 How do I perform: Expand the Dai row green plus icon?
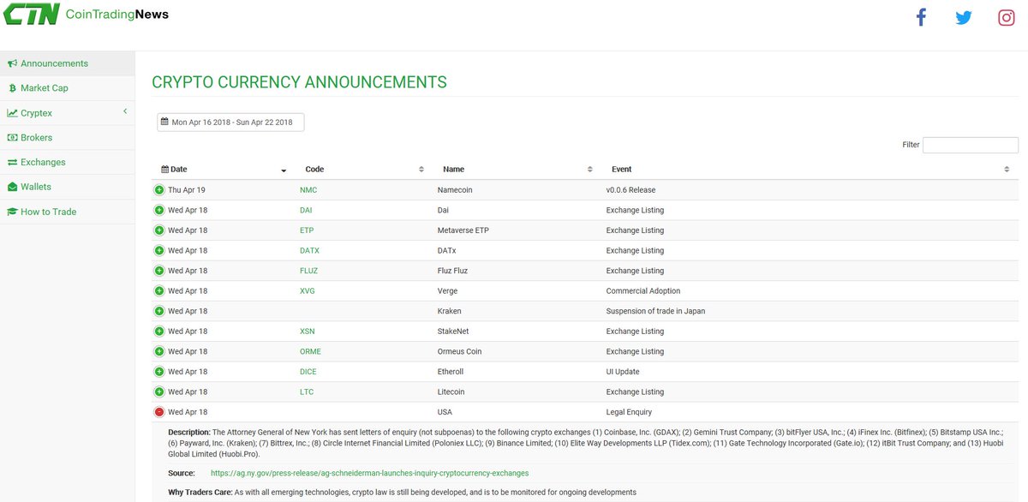(x=159, y=210)
